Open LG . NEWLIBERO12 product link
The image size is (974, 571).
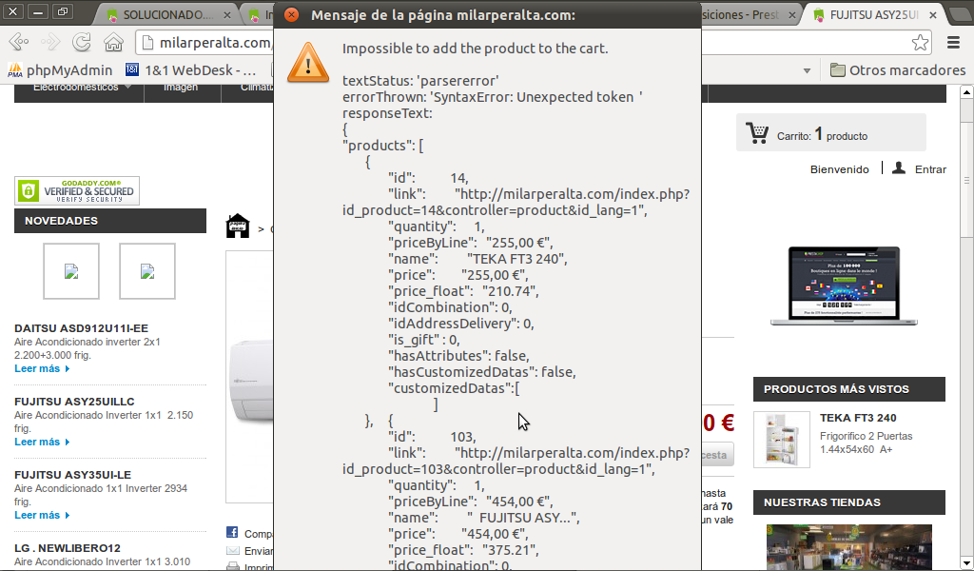coord(68,548)
